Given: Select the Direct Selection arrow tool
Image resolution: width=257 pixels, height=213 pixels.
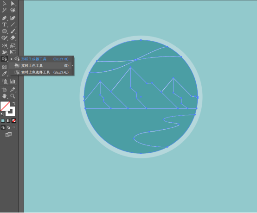Looking at the screenshot, I should [x=13, y=3].
